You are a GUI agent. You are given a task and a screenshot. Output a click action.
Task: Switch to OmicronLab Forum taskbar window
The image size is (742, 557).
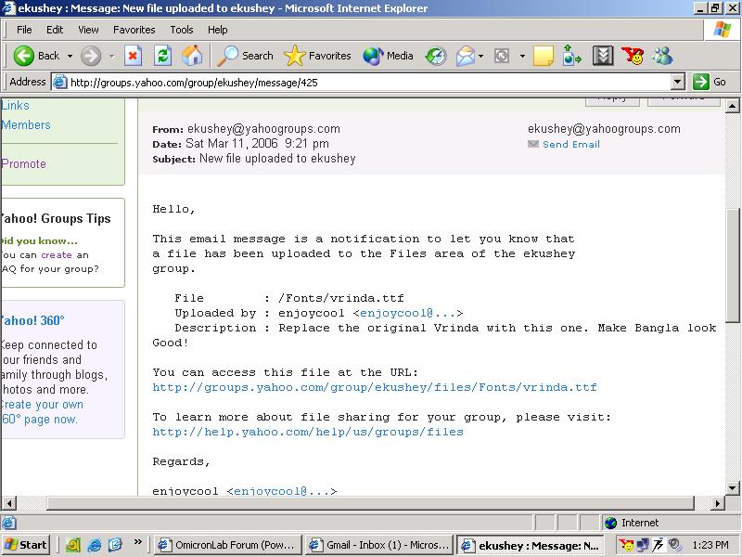click(228, 545)
